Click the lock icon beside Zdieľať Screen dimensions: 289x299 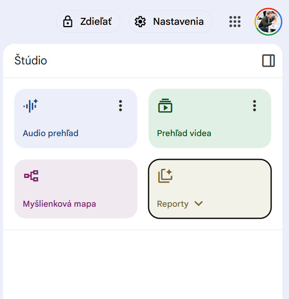tap(68, 22)
